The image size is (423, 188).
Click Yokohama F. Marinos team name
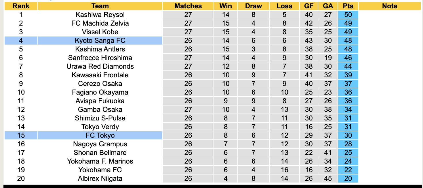point(100,161)
